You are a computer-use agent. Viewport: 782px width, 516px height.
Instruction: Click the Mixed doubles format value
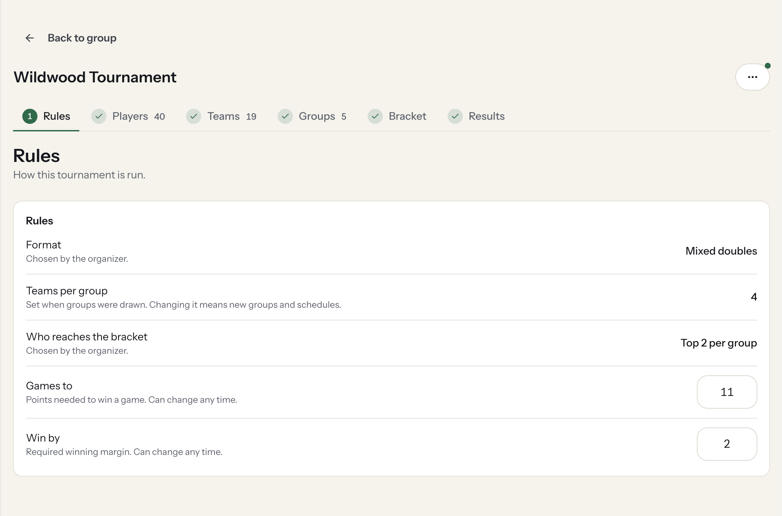721,251
